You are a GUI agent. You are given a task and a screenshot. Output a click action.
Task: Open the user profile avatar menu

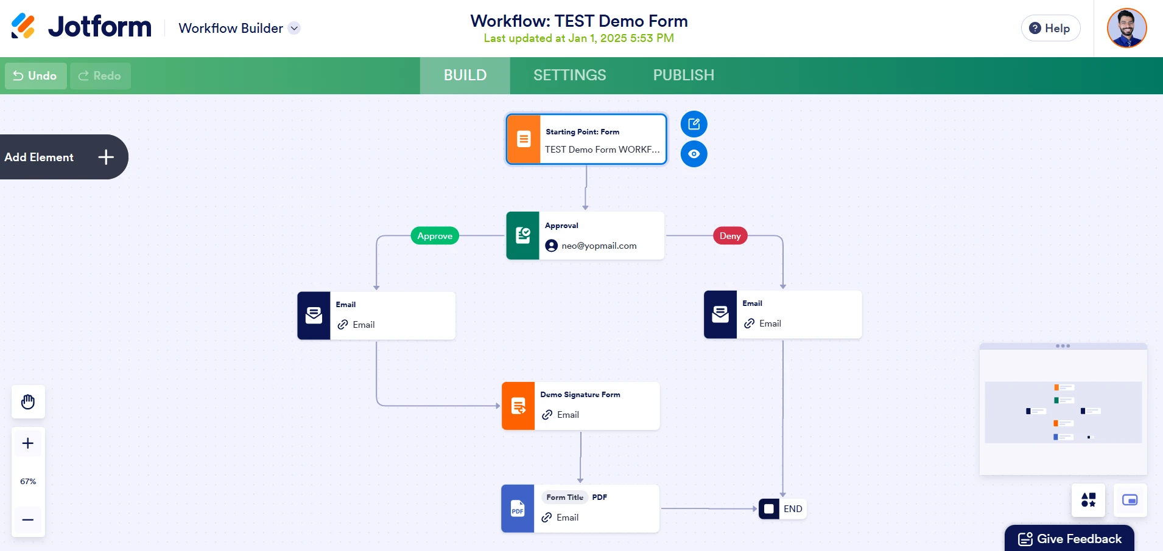click(x=1126, y=28)
